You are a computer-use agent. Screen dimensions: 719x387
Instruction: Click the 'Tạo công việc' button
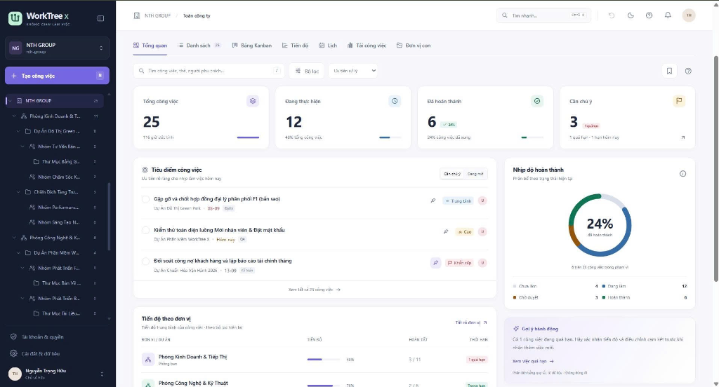(58, 76)
